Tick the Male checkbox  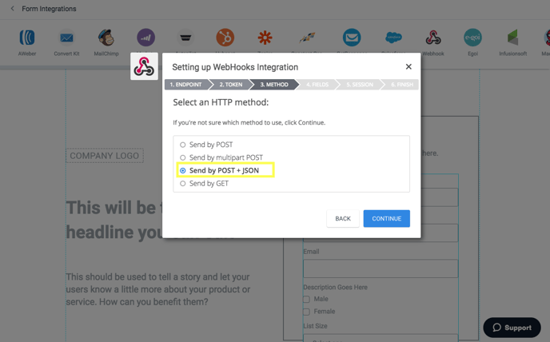point(306,299)
